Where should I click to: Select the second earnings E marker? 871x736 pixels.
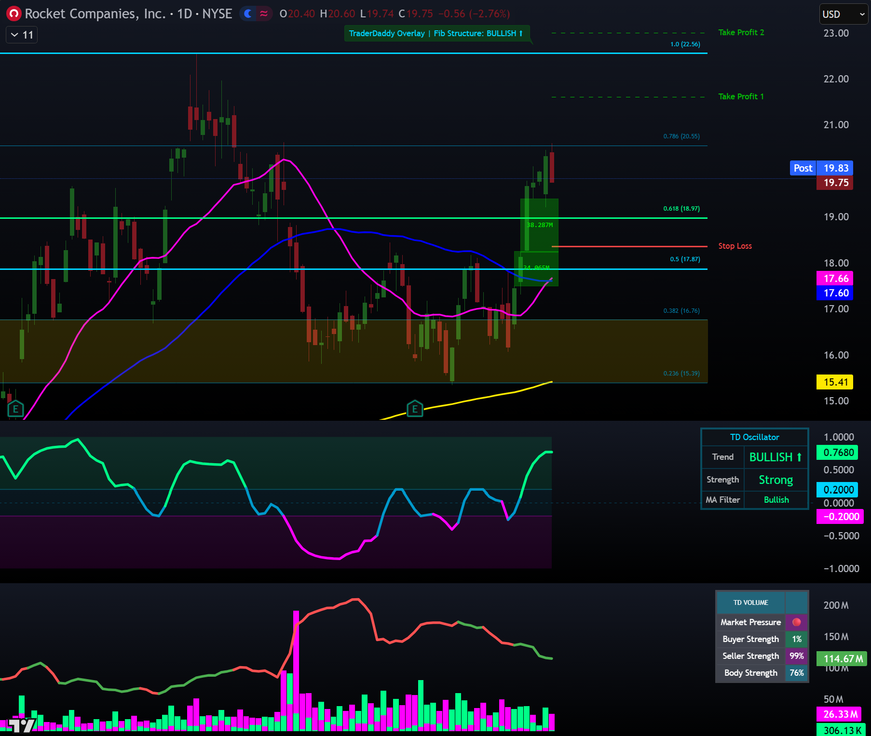415,409
